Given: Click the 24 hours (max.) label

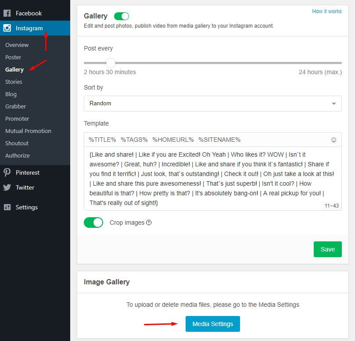Looking at the screenshot, I should tap(320, 72).
